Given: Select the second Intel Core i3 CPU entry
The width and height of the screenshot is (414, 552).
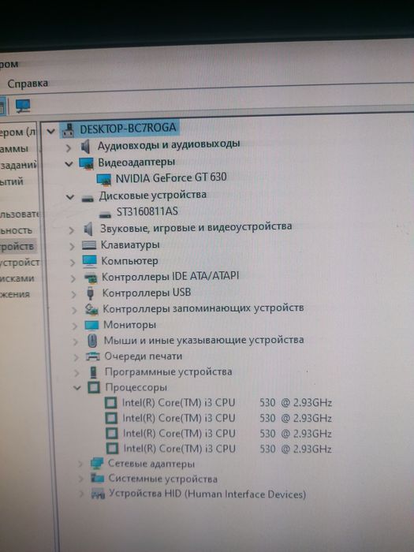Looking at the screenshot, I should coord(227,418).
